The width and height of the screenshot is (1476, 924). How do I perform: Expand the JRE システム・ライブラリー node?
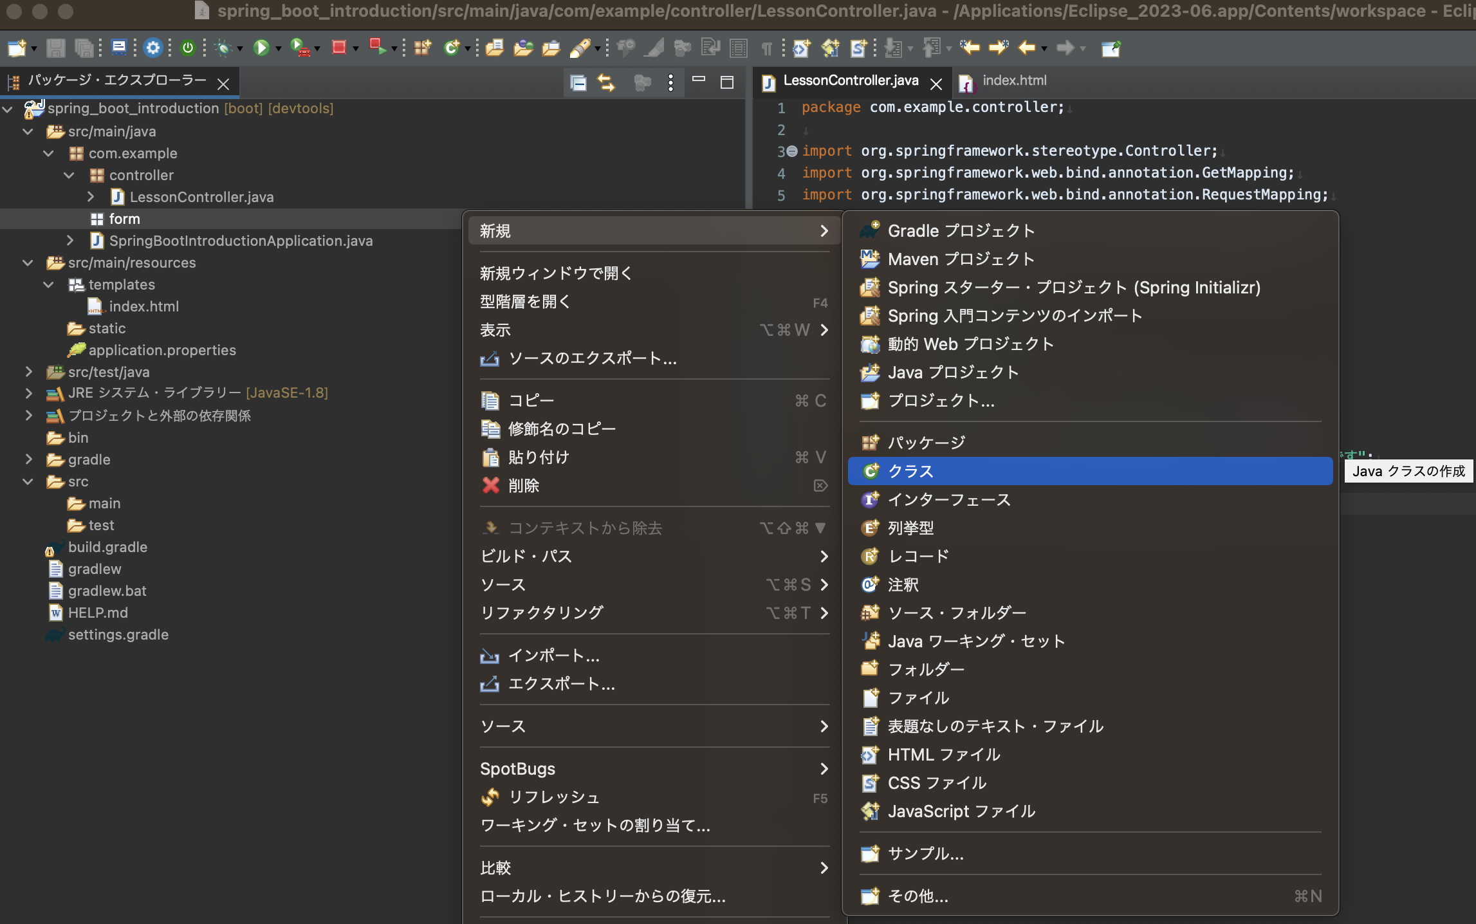(28, 393)
